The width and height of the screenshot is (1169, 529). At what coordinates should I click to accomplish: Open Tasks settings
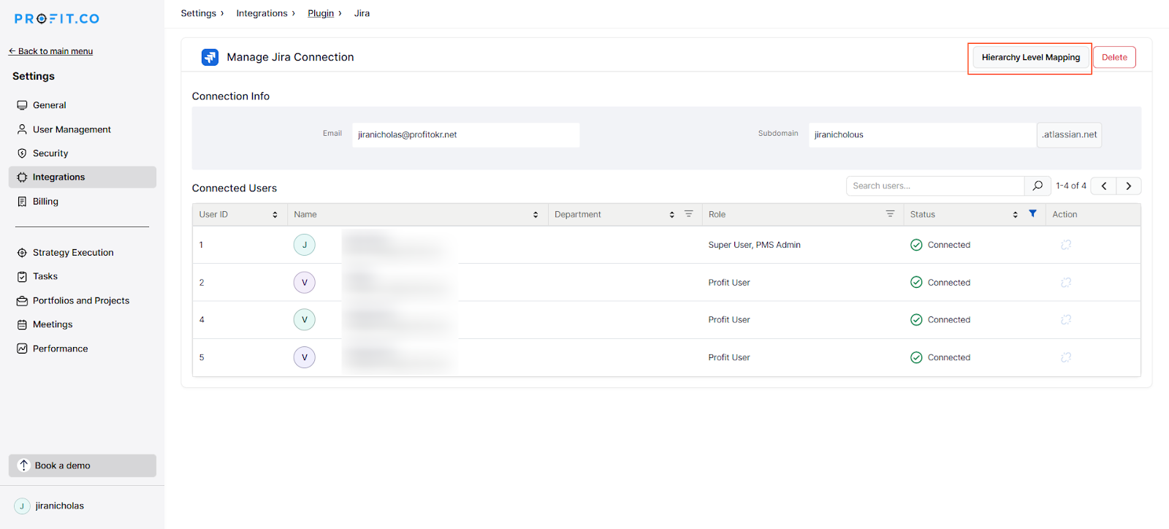point(83,276)
